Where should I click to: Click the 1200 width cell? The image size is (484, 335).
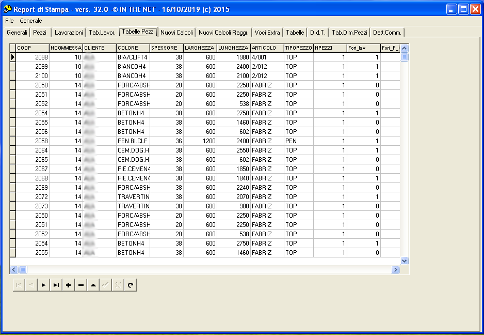coord(200,141)
